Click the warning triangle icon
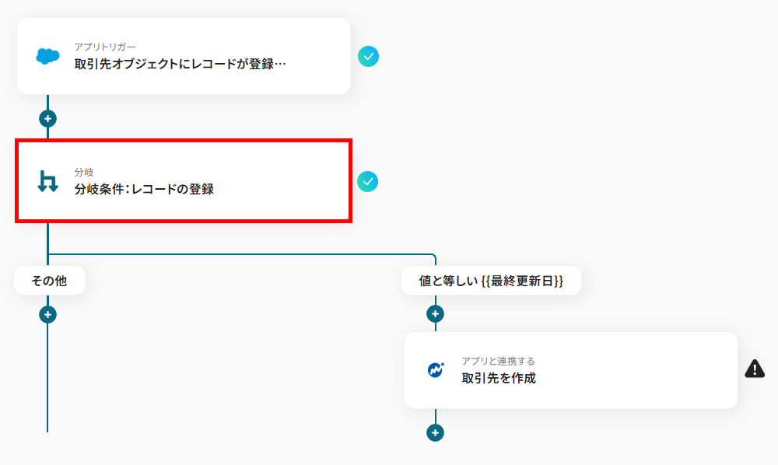Image resolution: width=778 pixels, height=465 pixels. click(x=755, y=369)
